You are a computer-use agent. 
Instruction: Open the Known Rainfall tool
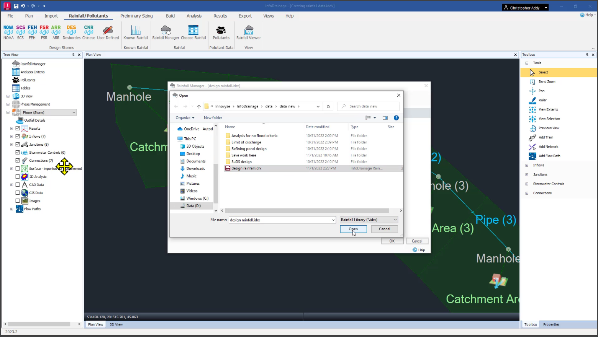(136, 33)
